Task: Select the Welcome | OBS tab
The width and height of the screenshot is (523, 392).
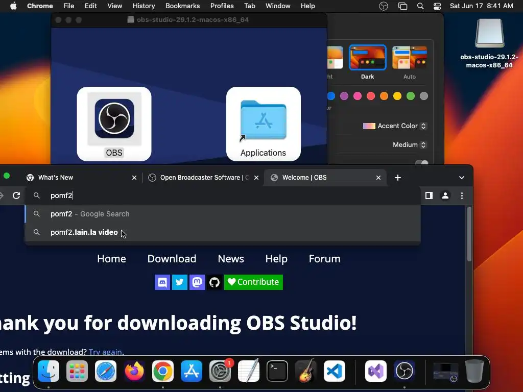Action: 325,178
